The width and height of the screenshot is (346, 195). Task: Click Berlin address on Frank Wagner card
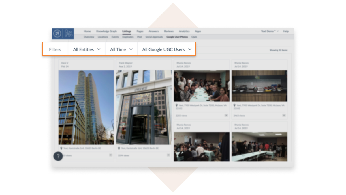[x=140, y=148]
